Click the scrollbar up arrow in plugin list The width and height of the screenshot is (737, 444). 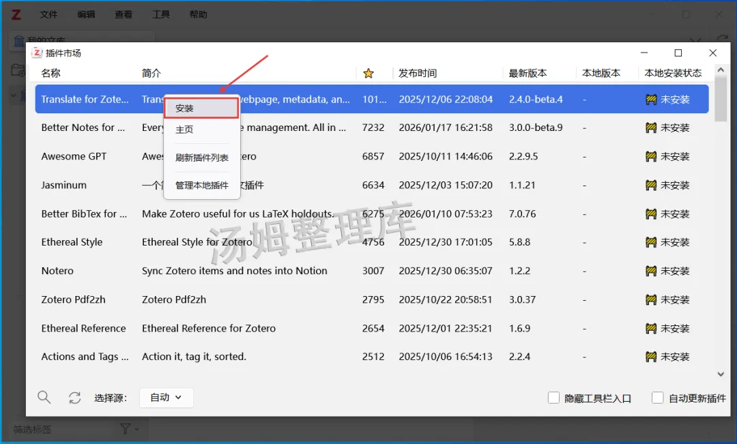tap(721, 70)
